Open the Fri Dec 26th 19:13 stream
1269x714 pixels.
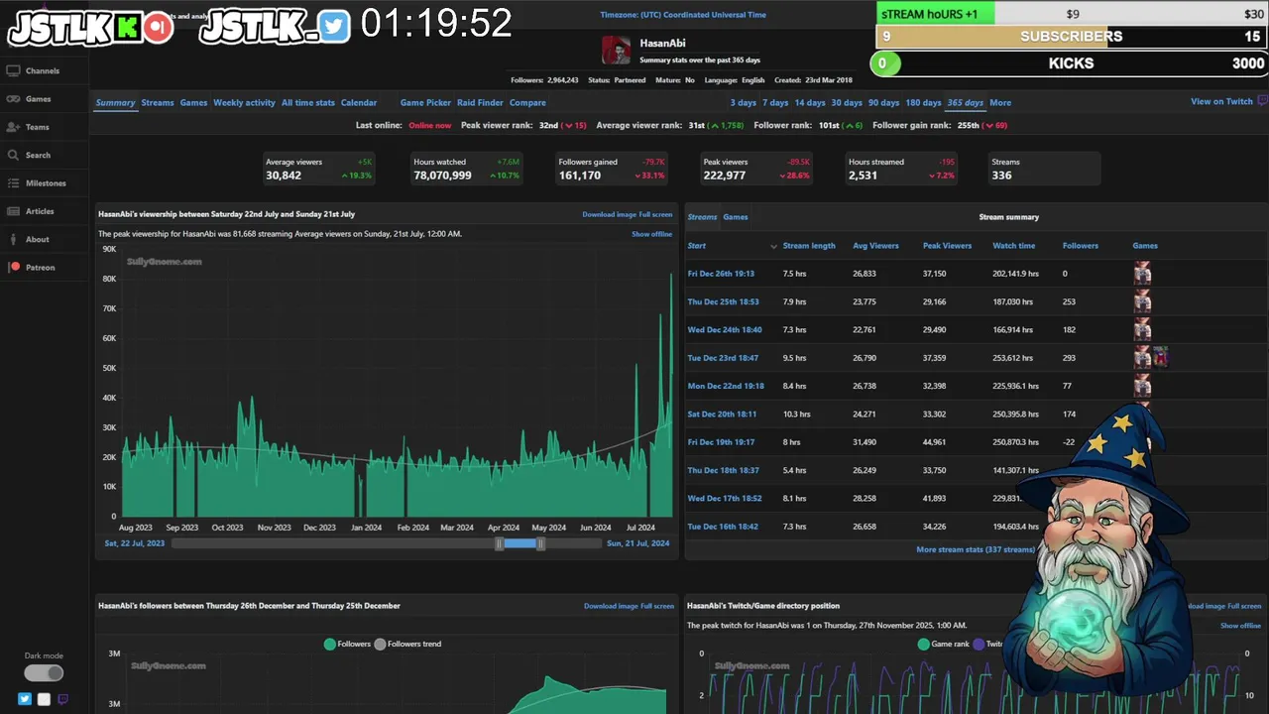point(721,274)
